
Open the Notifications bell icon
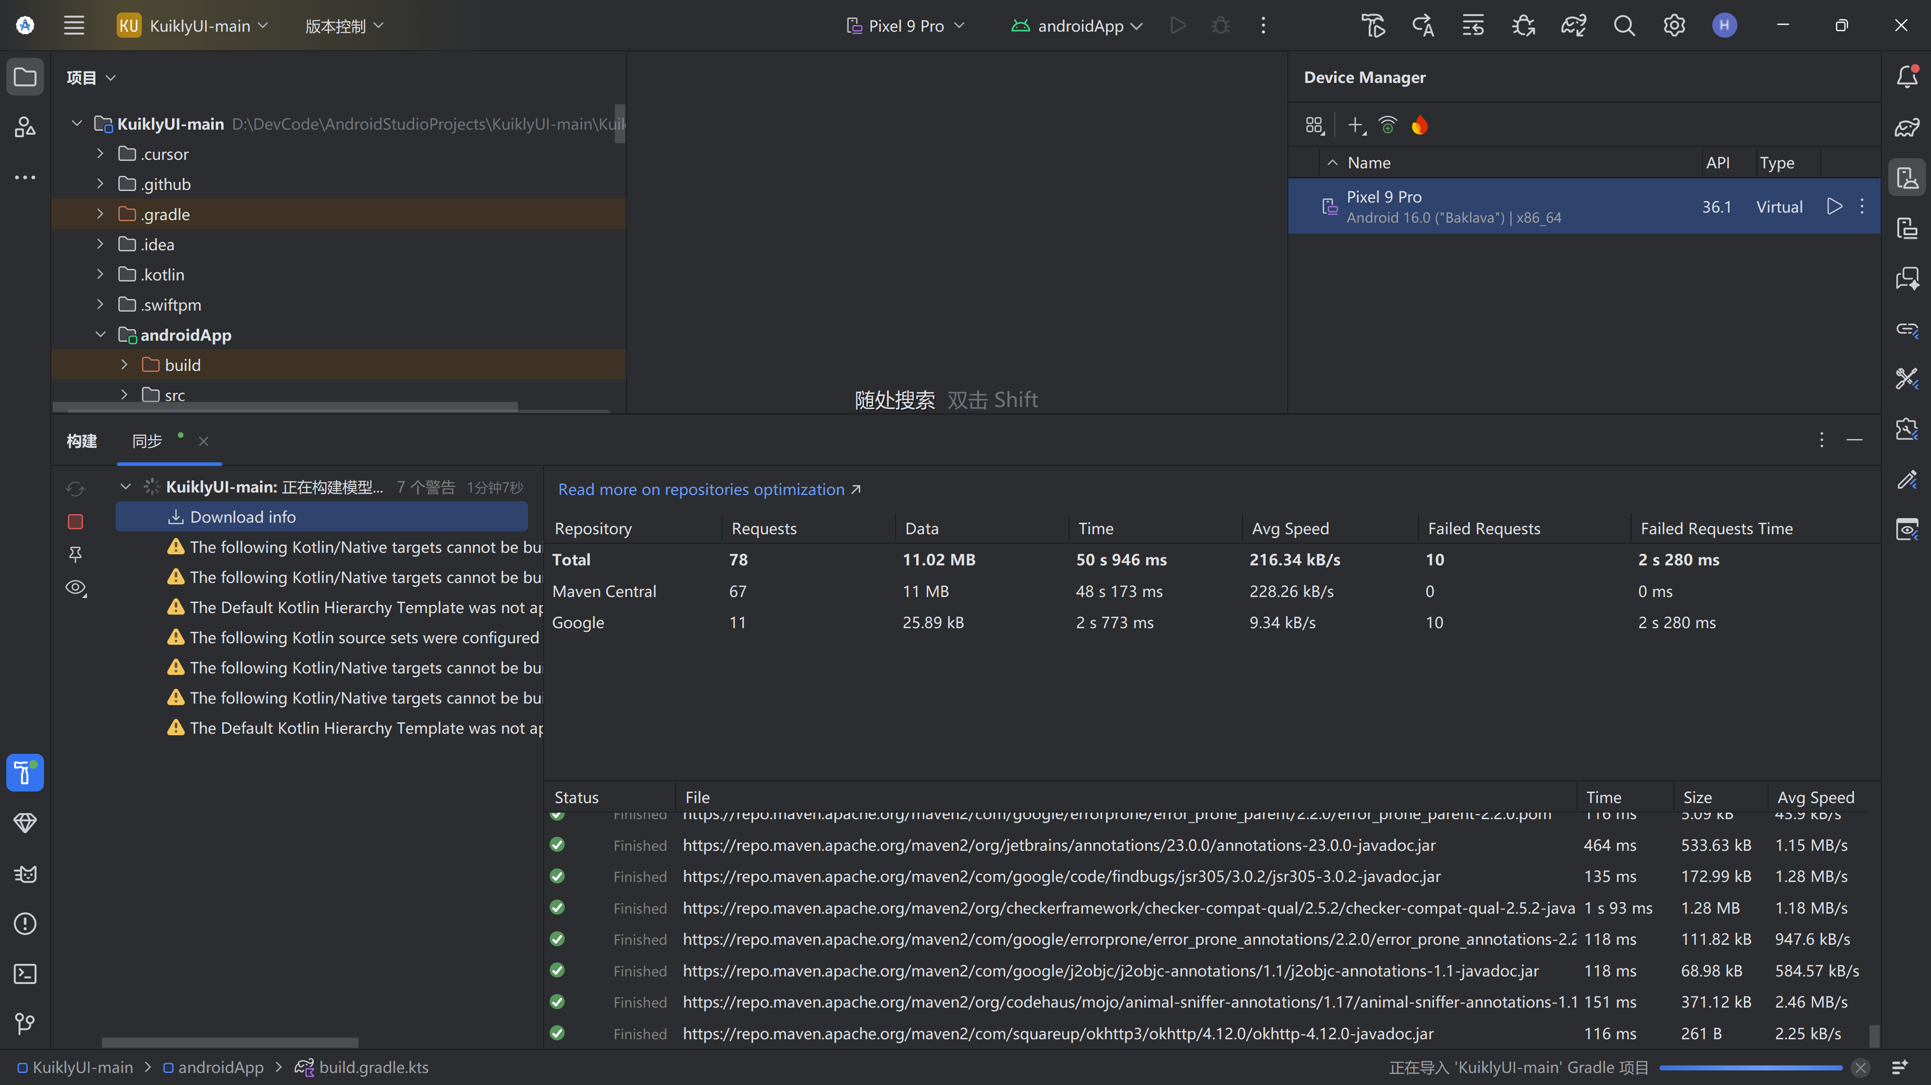point(1906,76)
